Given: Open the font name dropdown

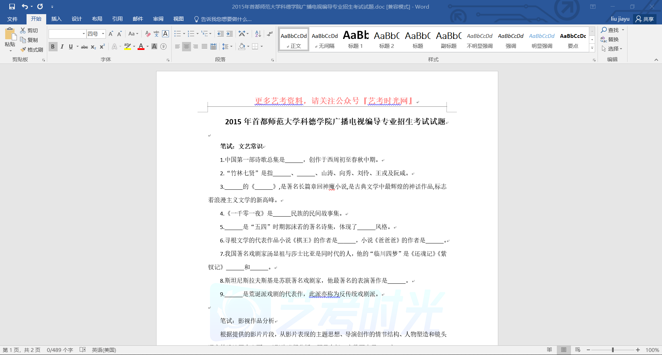Looking at the screenshot, I should tap(83, 34).
